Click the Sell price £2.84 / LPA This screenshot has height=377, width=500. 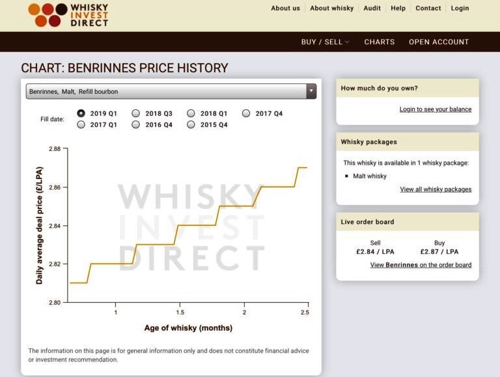tap(375, 251)
